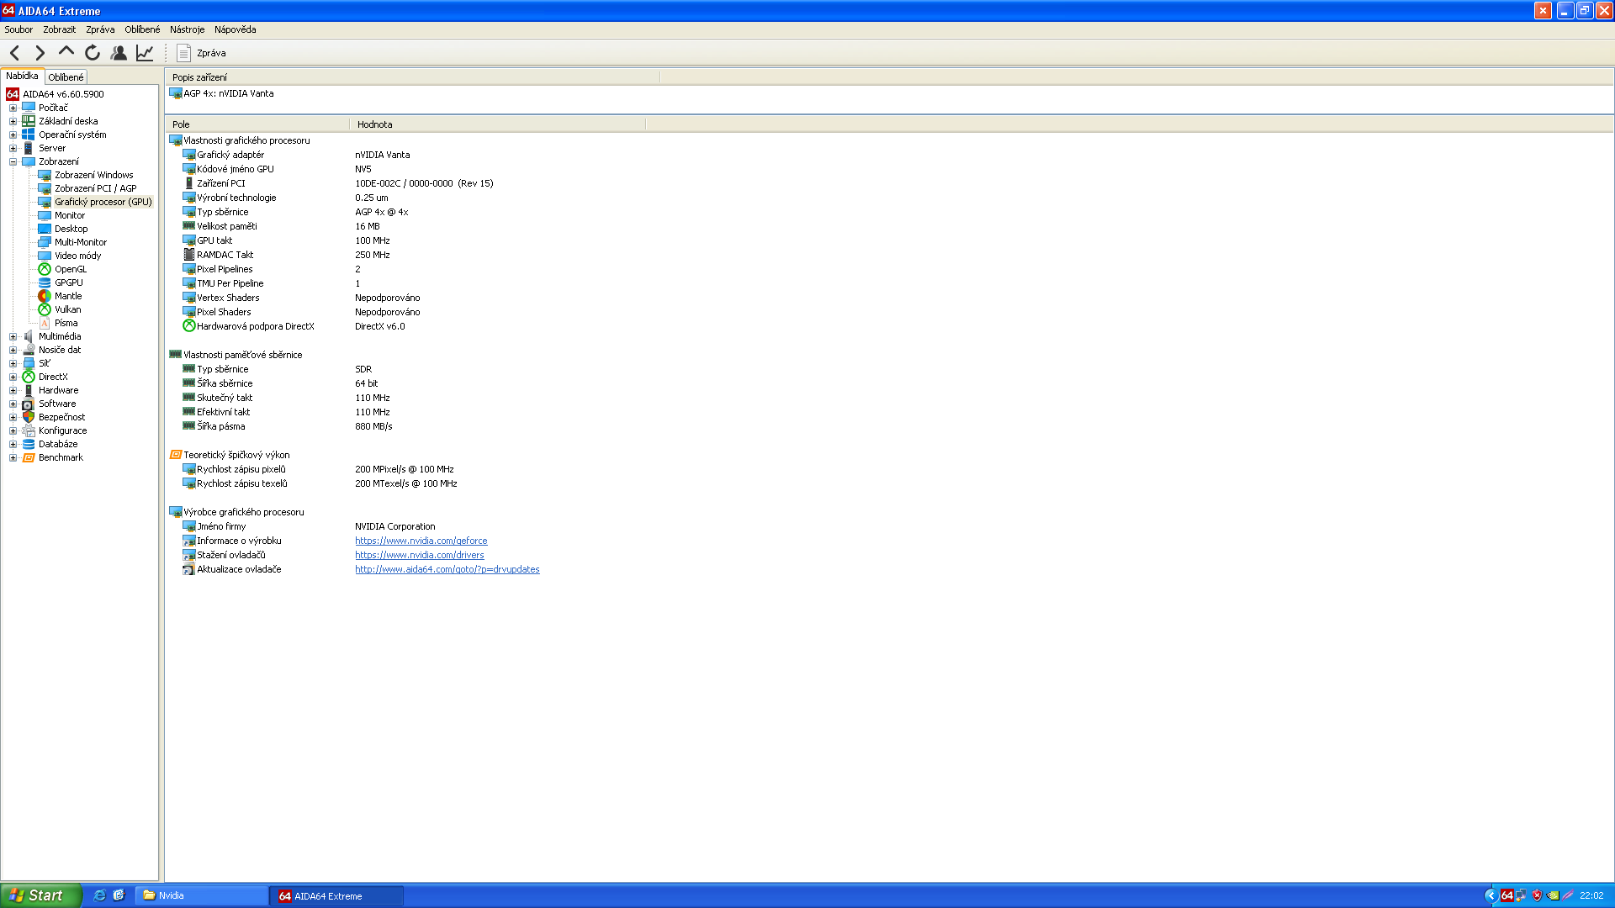Open the user Favorites toolbar icon
1615x908 pixels.
pyautogui.click(x=119, y=53)
